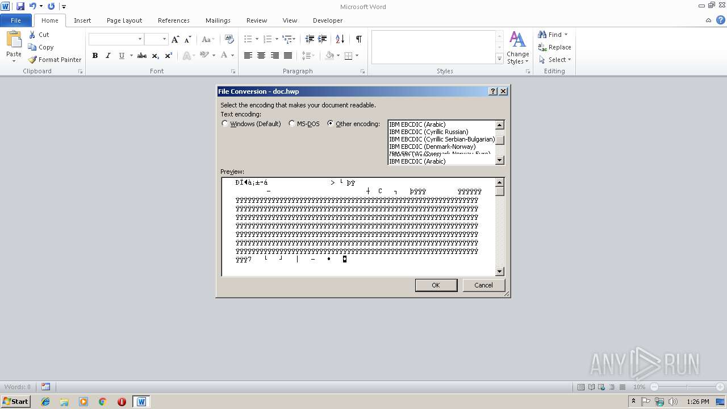The height and width of the screenshot is (409, 727).
Task: Click the Clear Formatting icon
Action: coord(229,39)
